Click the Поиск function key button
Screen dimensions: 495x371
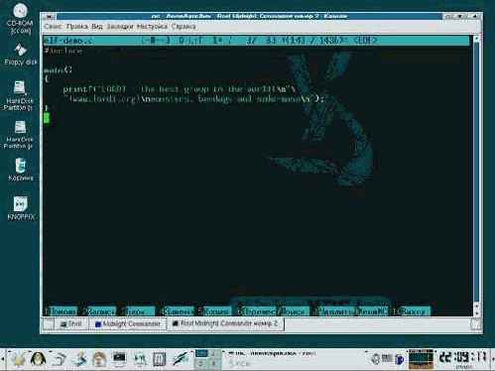pos(294,311)
